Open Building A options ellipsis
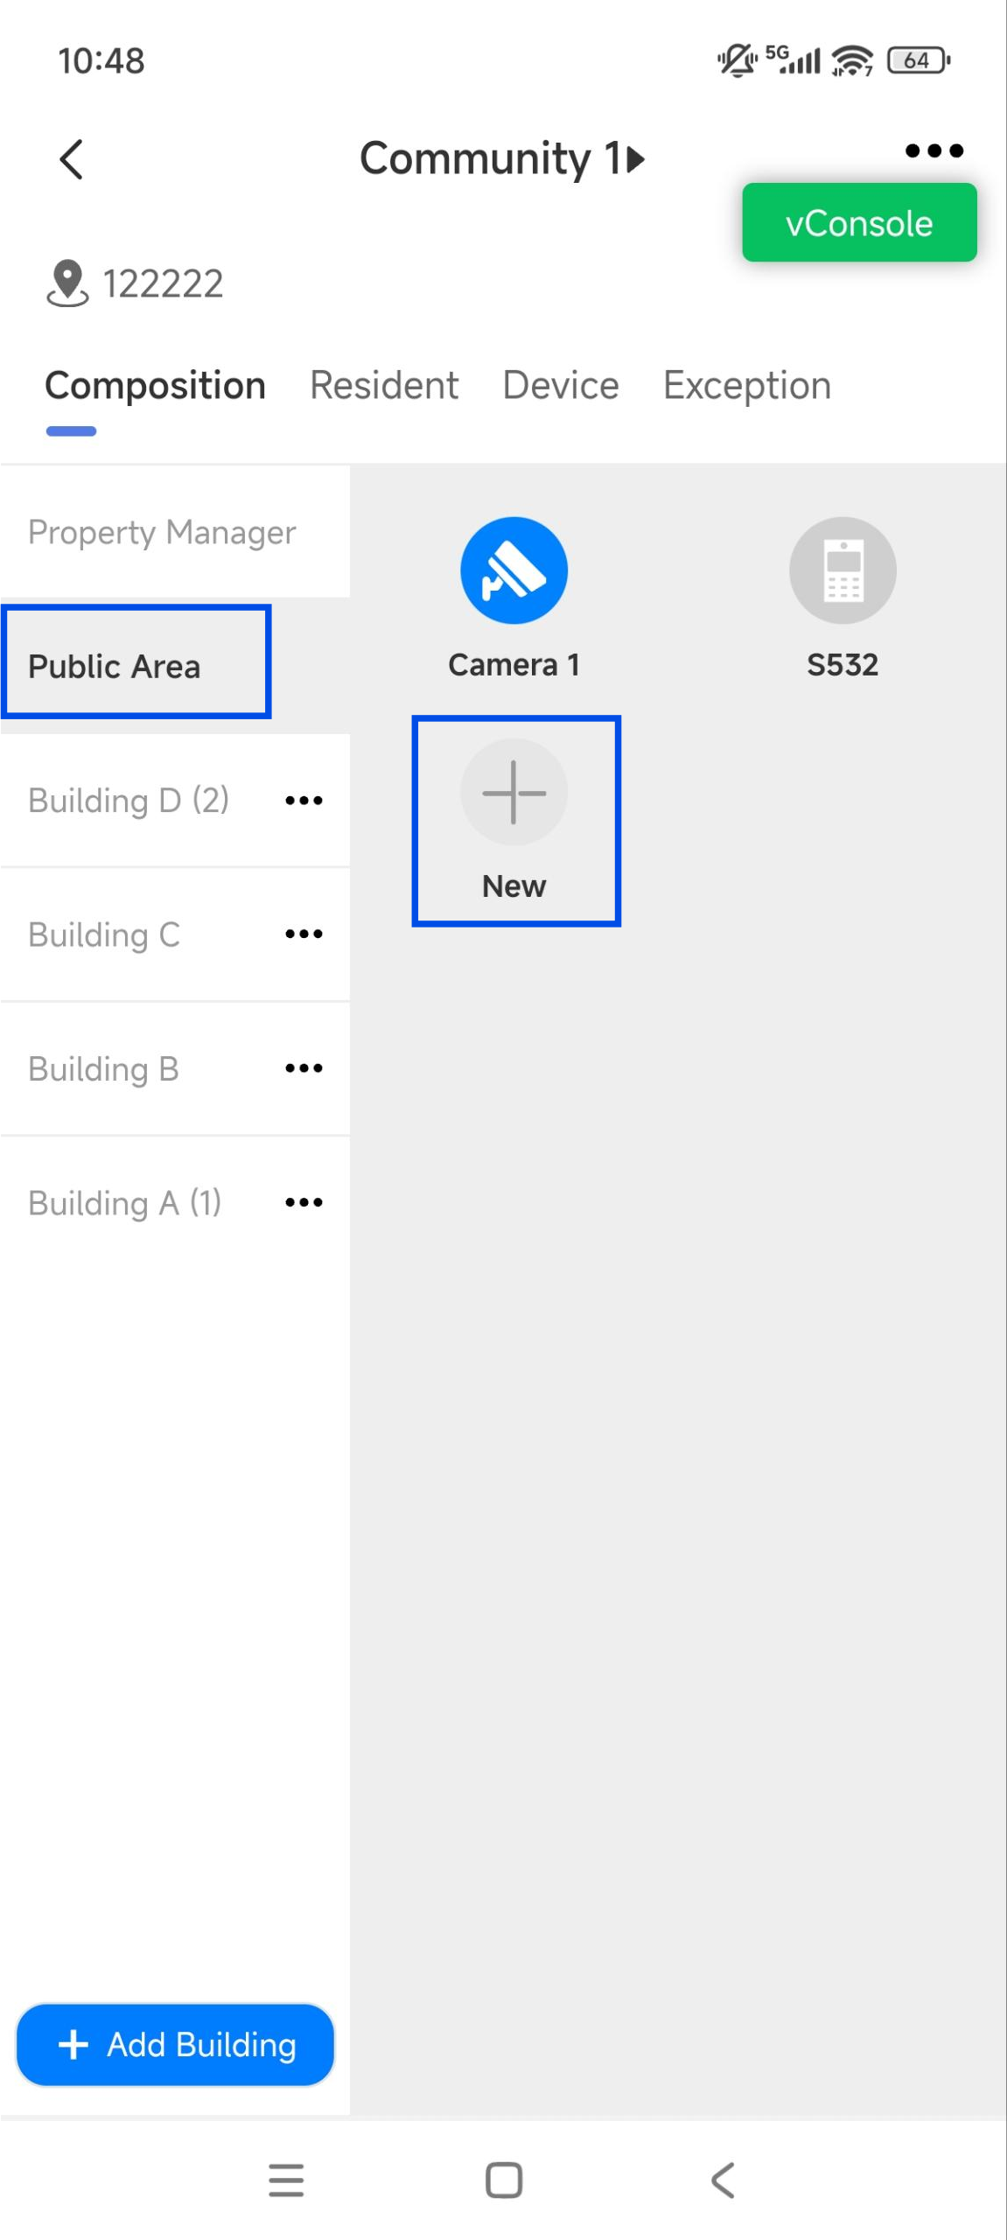The width and height of the screenshot is (1007, 2240). [x=304, y=1202]
